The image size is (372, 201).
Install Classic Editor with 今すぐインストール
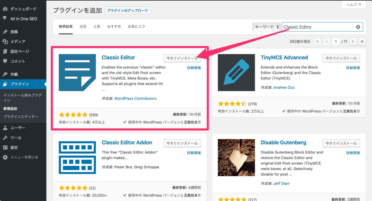pyautogui.click(x=182, y=58)
